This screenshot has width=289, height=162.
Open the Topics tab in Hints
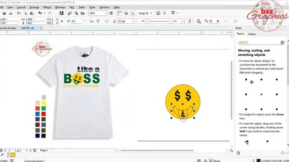point(241,34)
